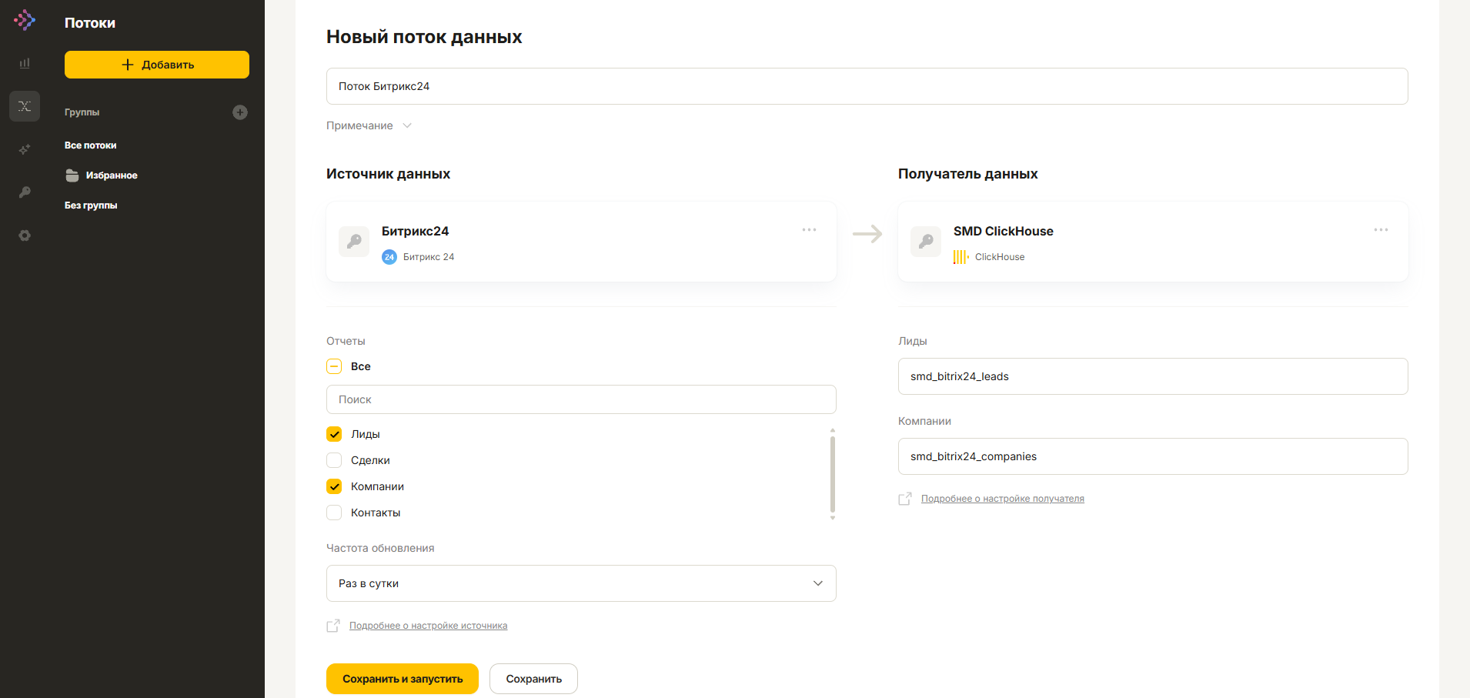Open the Битрикс24 source card menu dots

[809, 230]
